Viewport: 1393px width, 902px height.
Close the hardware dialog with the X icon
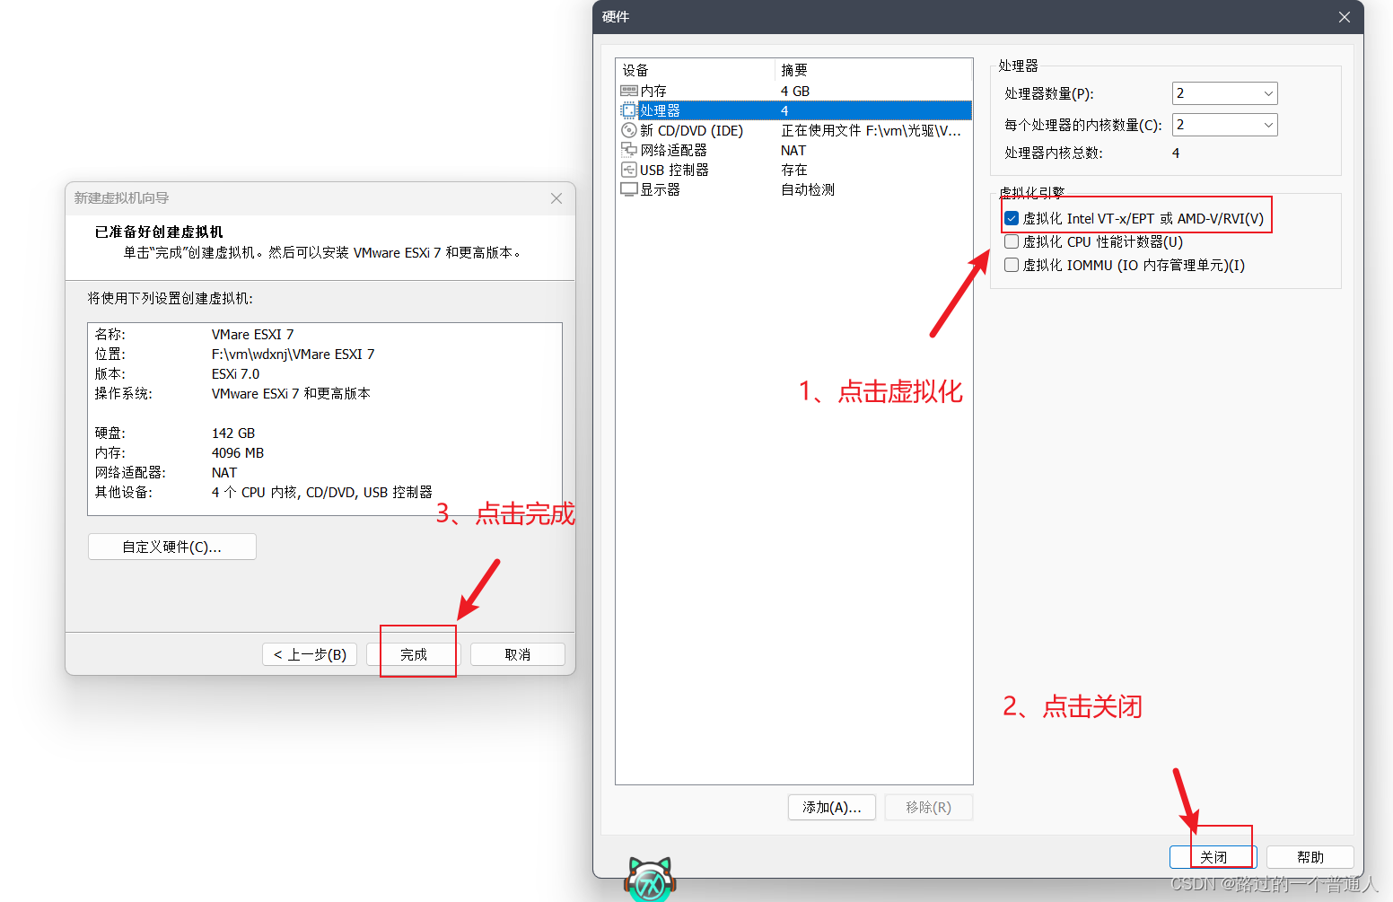(1345, 17)
